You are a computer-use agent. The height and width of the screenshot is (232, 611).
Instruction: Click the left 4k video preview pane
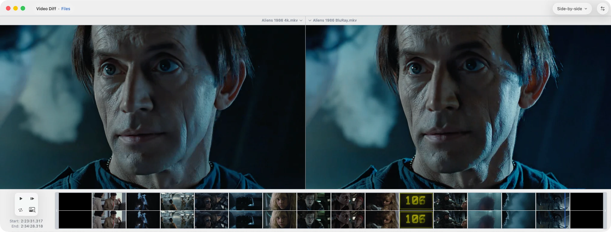tap(152, 107)
